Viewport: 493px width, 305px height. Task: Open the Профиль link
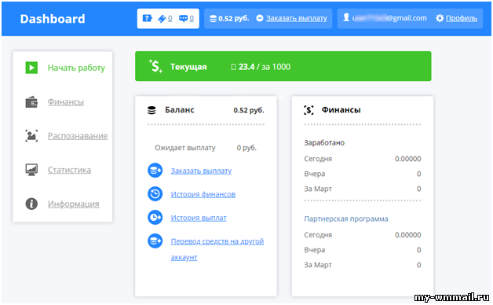pyautogui.click(x=462, y=18)
